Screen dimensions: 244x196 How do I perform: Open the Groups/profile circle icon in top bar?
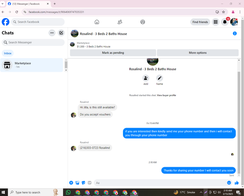tap(142, 22)
